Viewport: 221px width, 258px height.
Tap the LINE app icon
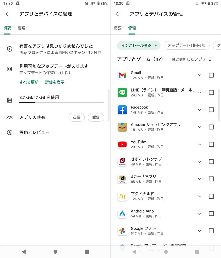point(122,92)
